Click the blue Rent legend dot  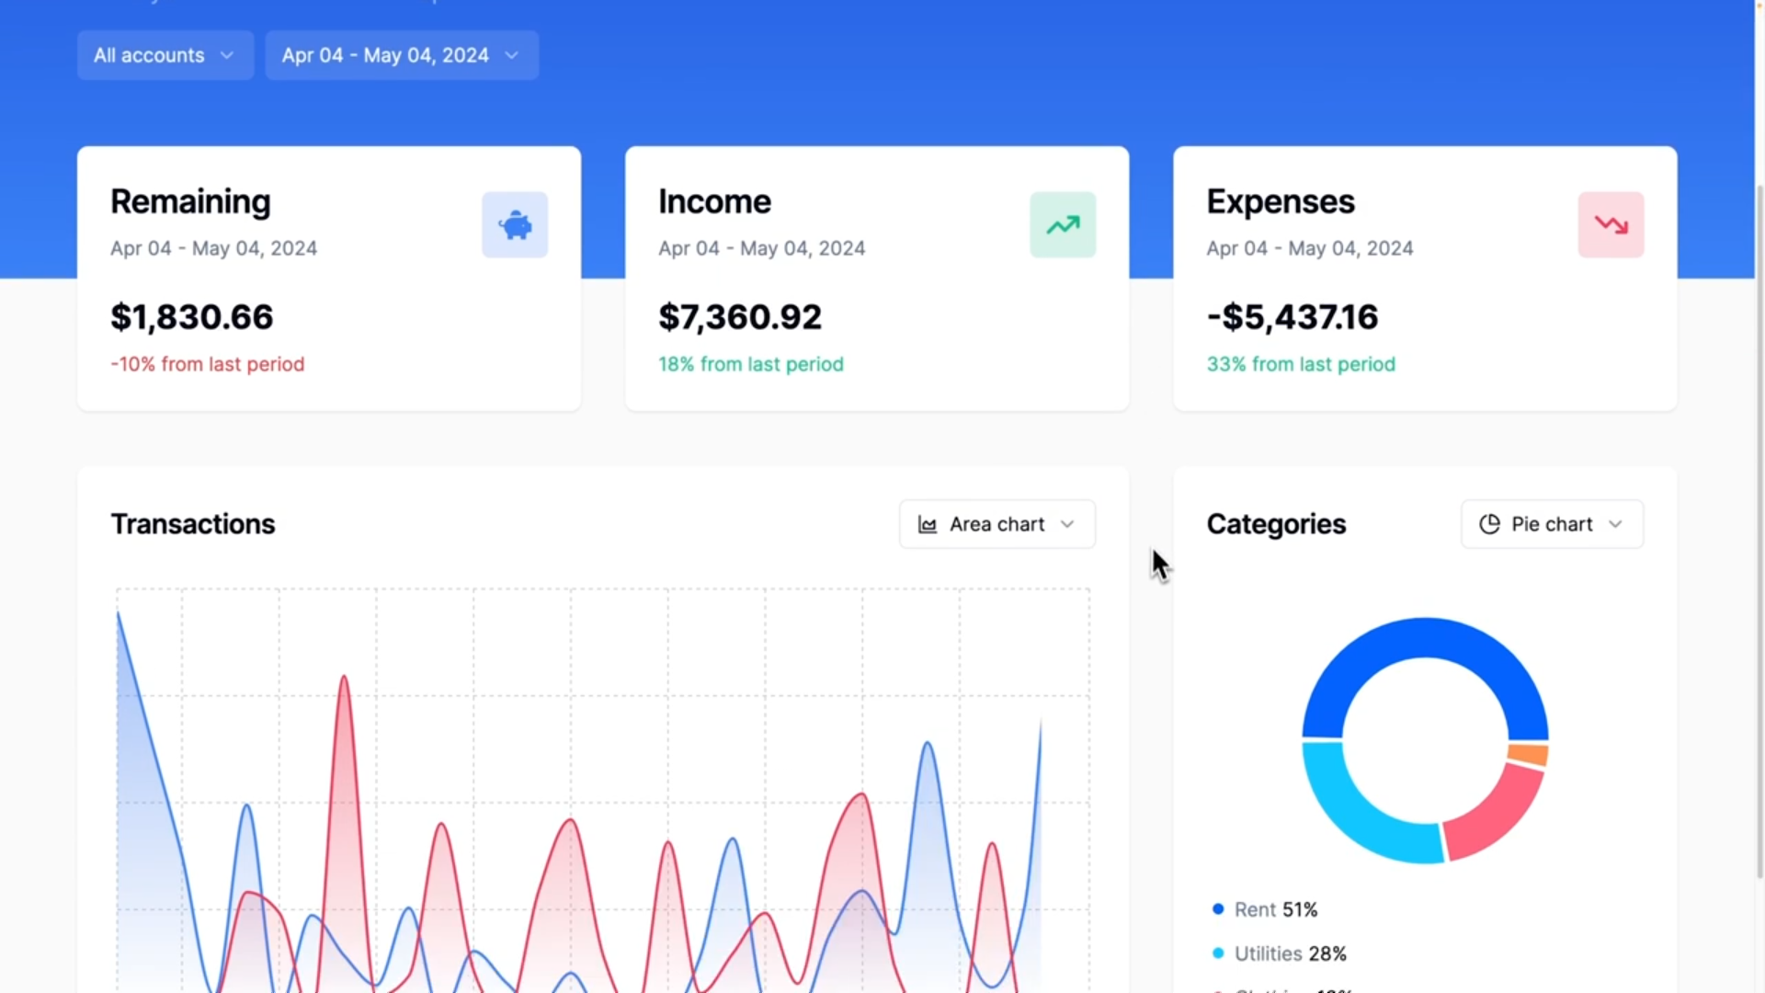tap(1218, 909)
